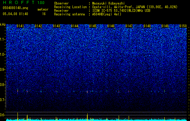
Task: Select the ICOM IC-575 53.7492 MHz USB receiver text
Action: (121, 11)
